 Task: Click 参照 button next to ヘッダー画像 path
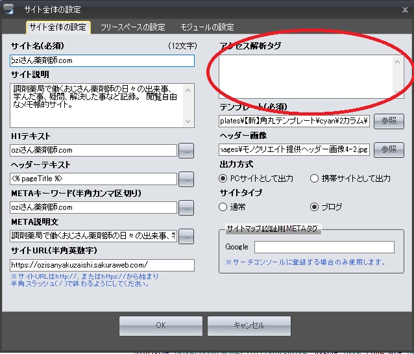coord(389,149)
